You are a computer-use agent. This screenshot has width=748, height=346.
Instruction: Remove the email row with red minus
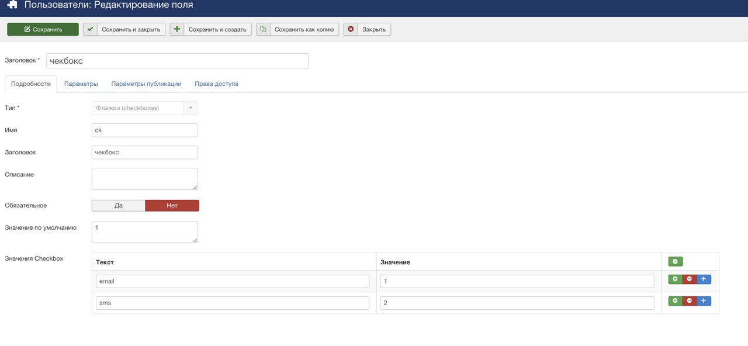pyautogui.click(x=690, y=279)
